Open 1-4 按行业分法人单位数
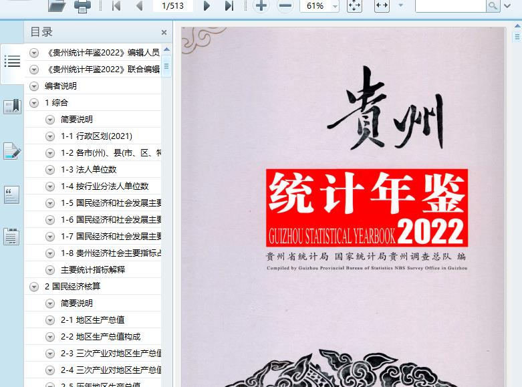Image resolution: width=522 pixels, height=387 pixels. pyautogui.click(x=104, y=186)
